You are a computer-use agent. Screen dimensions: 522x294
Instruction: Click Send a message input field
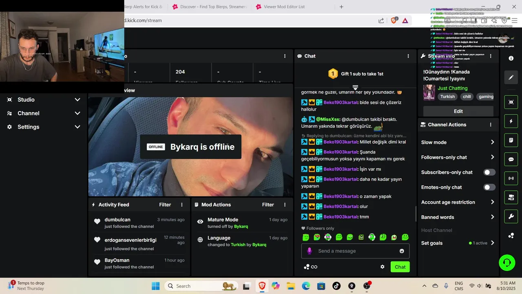[355, 251]
